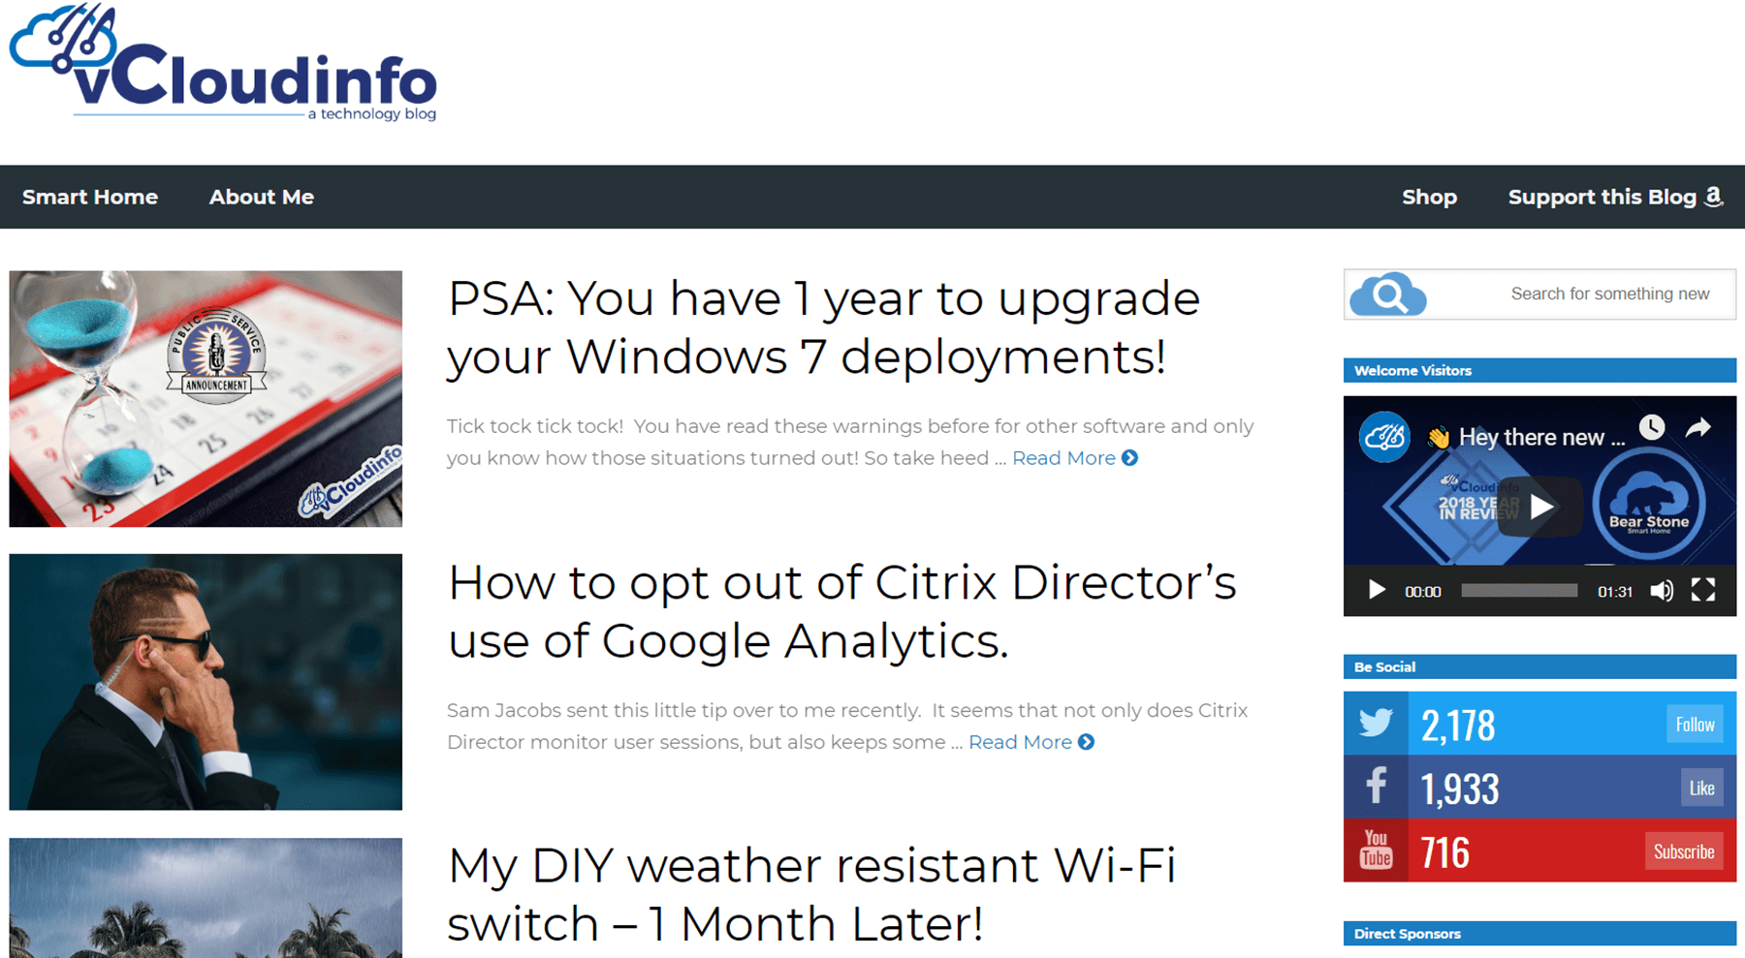Click the Facebook f icon
This screenshot has width=1745, height=958.
[1376, 787]
